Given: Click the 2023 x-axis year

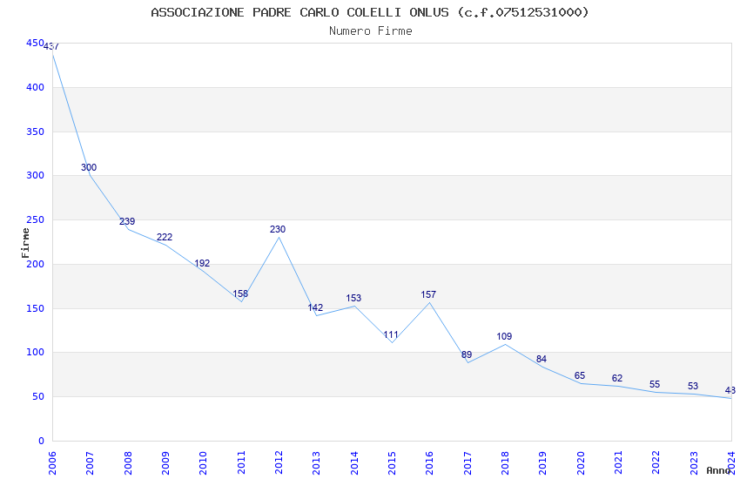Looking at the screenshot, I should coord(694,463).
